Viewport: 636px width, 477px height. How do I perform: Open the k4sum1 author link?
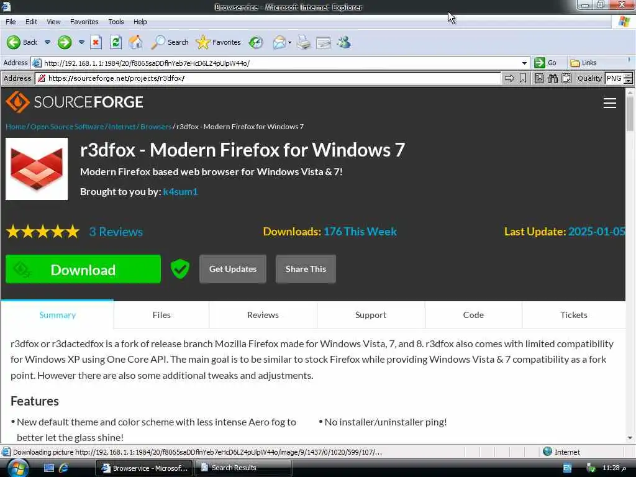(x=180, y=191)
